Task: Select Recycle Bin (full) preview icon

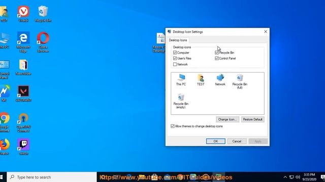Action: (x=240, y=81)
